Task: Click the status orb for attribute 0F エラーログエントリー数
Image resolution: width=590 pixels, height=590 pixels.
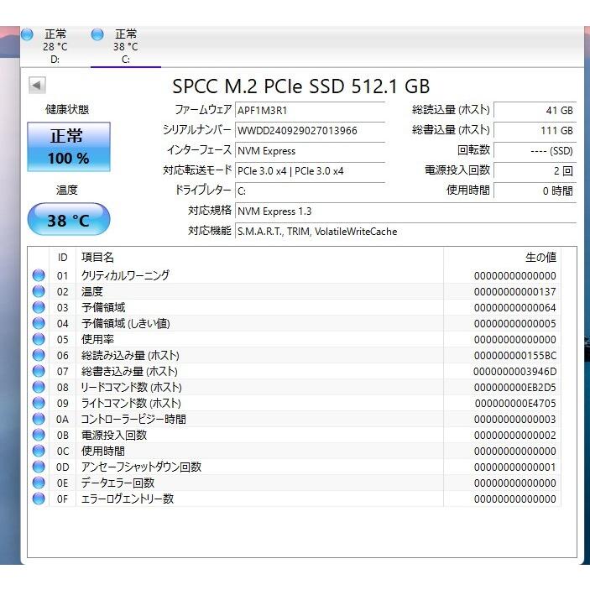Action: [x=39, y=499]
